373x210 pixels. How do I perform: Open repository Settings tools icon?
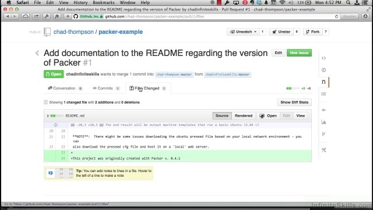coord(323,150)
